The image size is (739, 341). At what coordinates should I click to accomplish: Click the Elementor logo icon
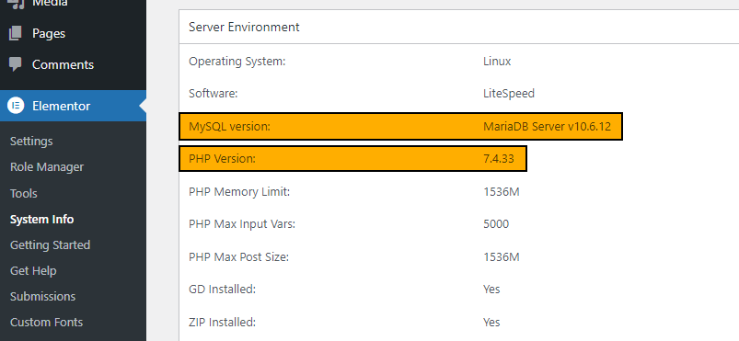pos(16,106)
